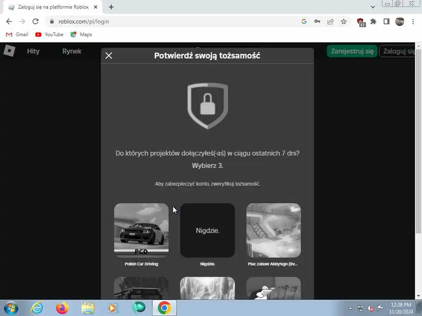Image resolution: width=422 pixels, height=316 pixels.
Task: View site info via lock icon
Action: (52, 21)
